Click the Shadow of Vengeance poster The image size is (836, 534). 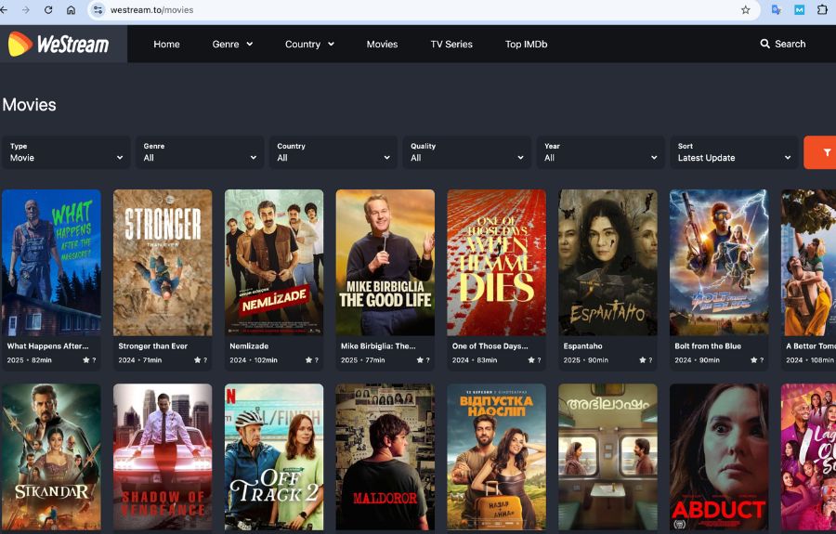pyautogui.click(x=163, y=457)
